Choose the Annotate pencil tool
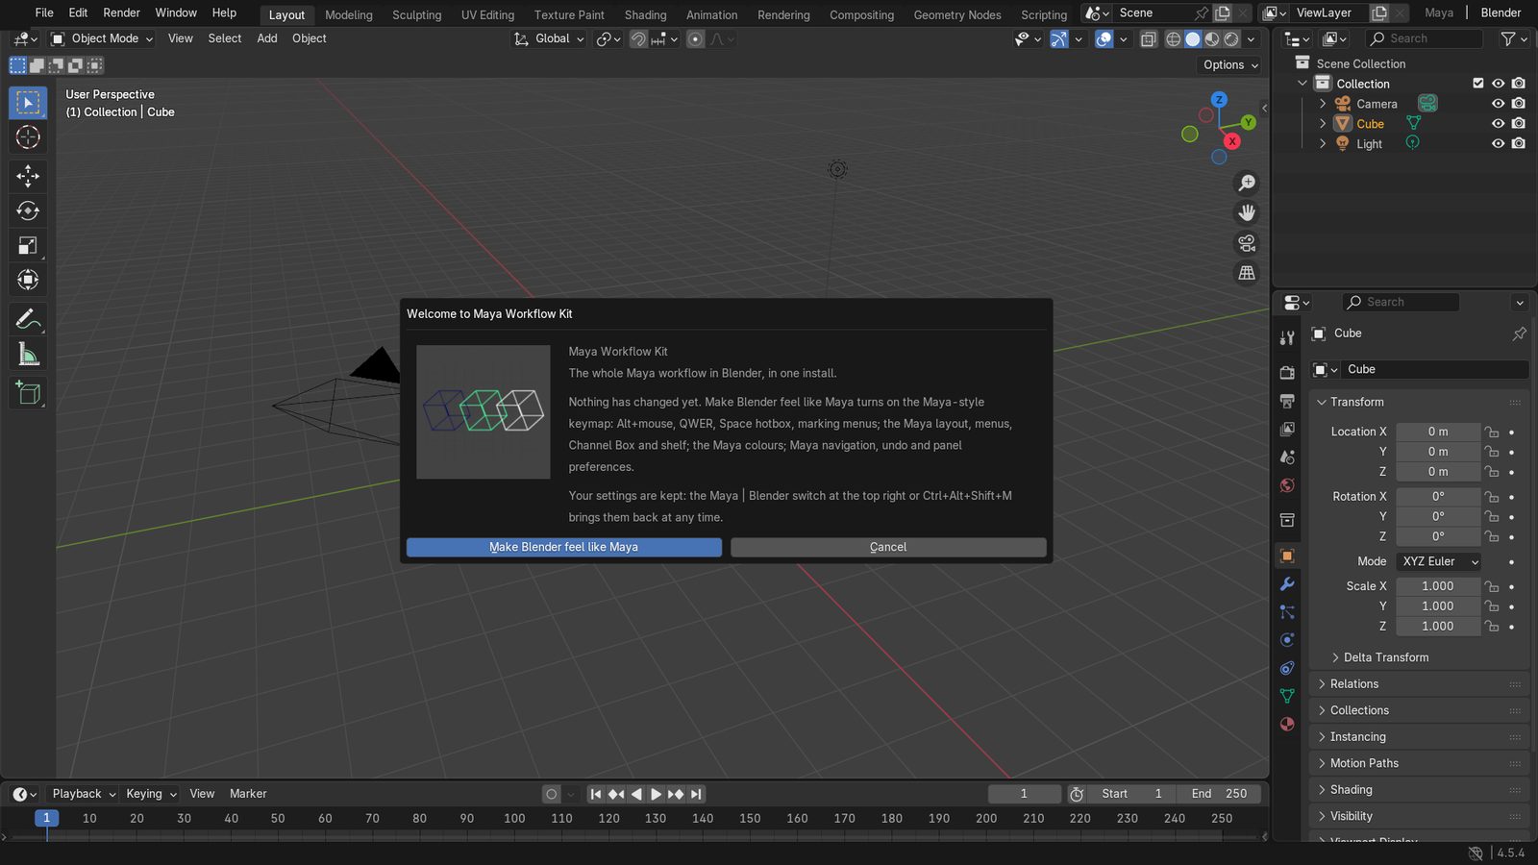1538x865 pixels. [x=28, y=318]
